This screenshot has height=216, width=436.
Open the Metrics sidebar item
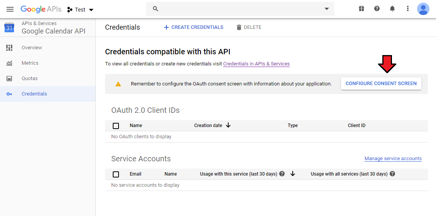click(48, 63)
